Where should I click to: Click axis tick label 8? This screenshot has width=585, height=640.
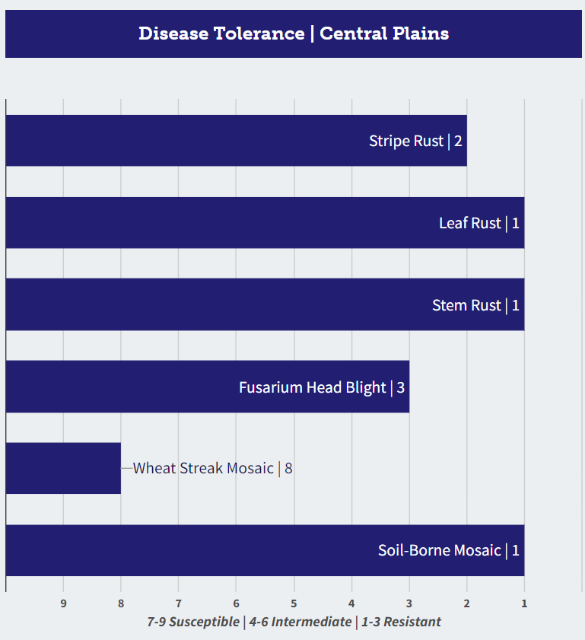pos(121,603)
